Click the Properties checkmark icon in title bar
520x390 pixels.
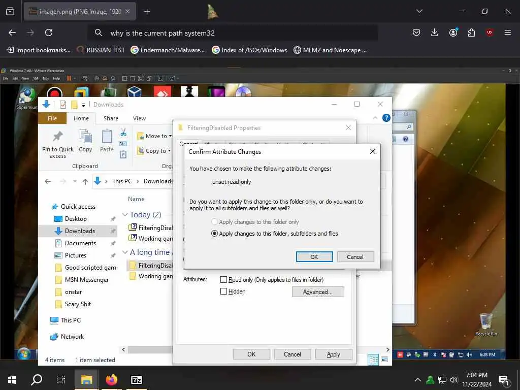pos(62,105)
